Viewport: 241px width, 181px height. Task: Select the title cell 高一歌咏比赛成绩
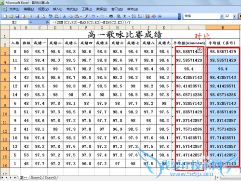click(125, 34)
